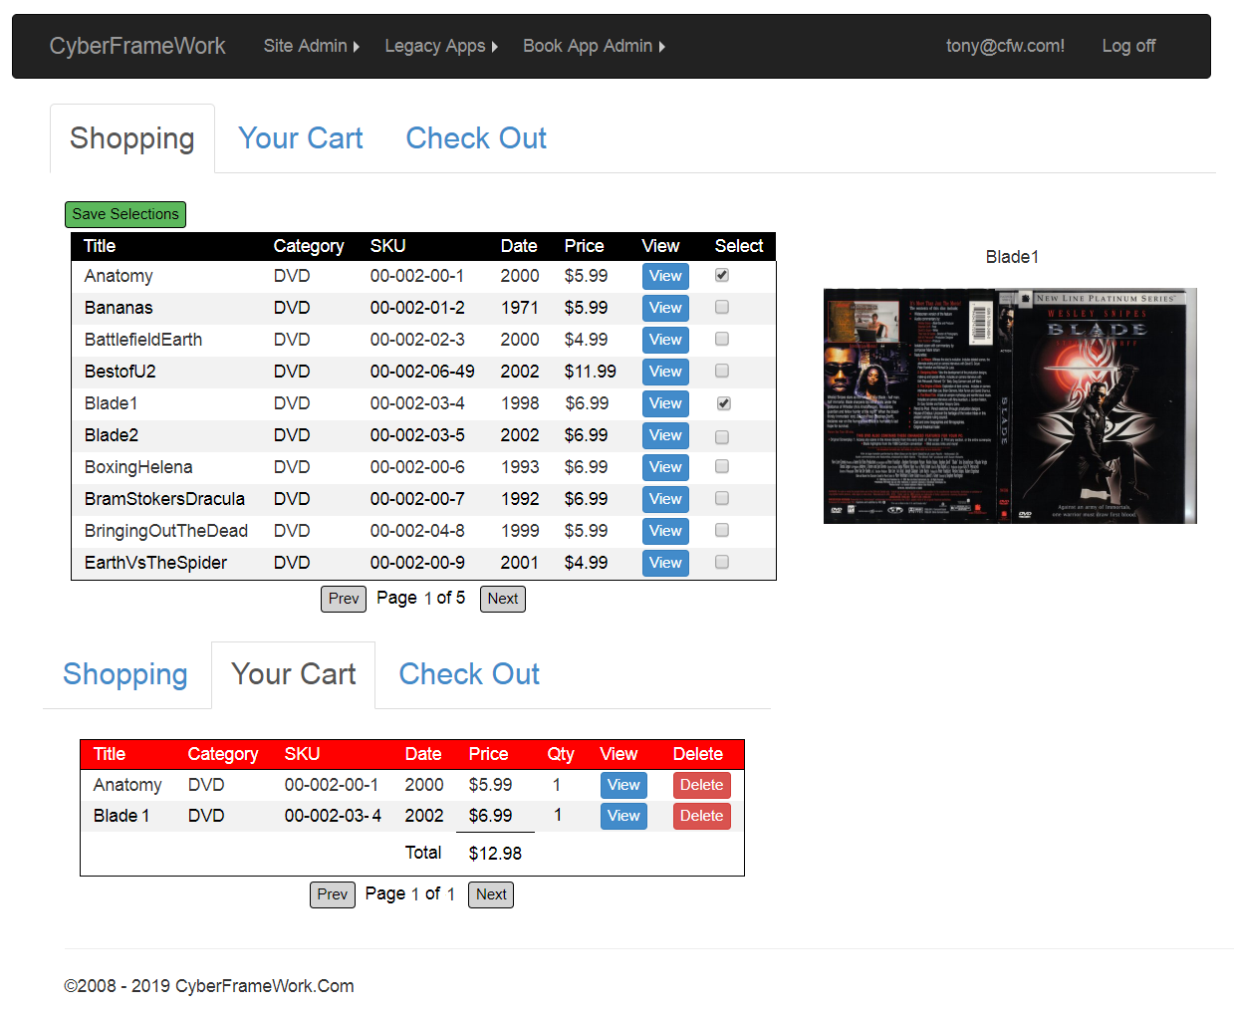View the BattlefieldEarth DVD
Image resolution: width=1234 pixels, height=1011 pixels.
(x=665, y=340)
